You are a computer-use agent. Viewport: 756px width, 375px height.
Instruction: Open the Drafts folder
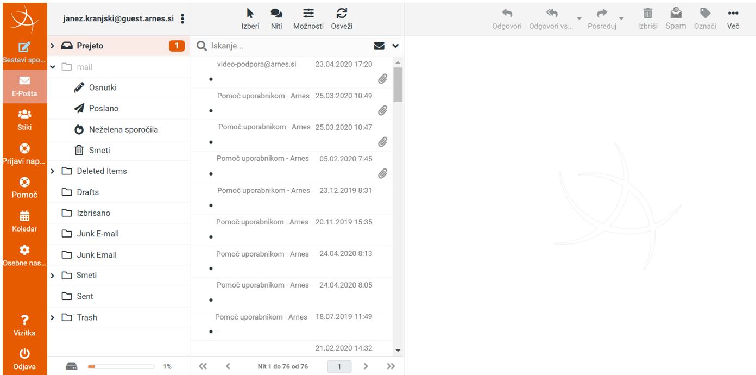[119, 192]
